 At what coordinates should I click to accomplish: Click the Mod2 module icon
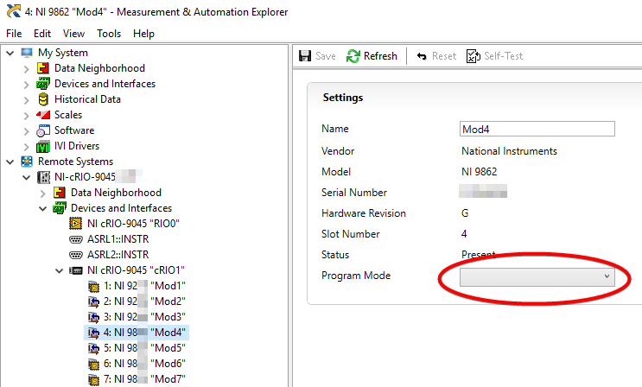click(x=94, y=301)
